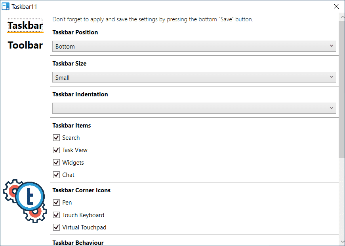Screen dimensions: 345x246
Task: Click the Taskbar11 app icon in title bar
Action: [6, 6]
